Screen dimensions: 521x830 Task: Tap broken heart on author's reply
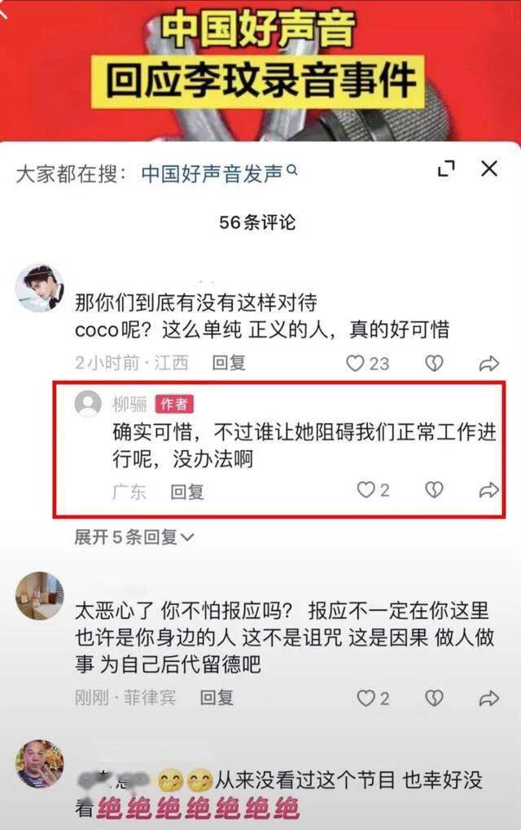pyautogui.click(x=434, y=490)
